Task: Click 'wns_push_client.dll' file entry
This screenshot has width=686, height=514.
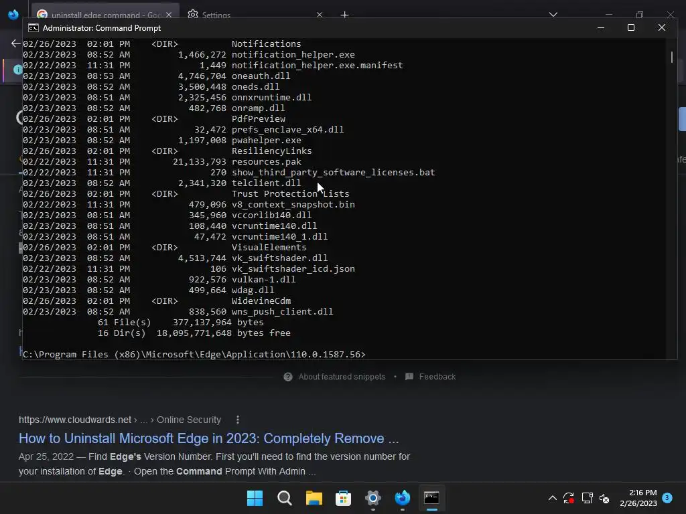Action: click(x=282, y=312)
